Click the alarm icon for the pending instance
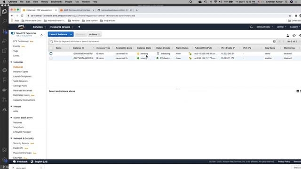Image resolution: width=301 pixels, height=169 pixels. pyautogui.click(x=190, y=54)
